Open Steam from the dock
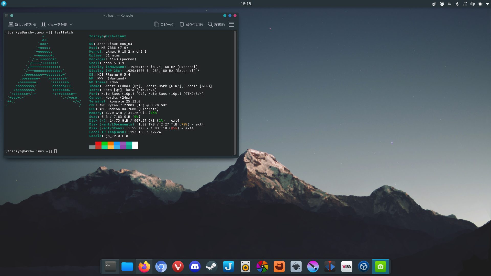The image size is (491, 276). click(212, 267)
